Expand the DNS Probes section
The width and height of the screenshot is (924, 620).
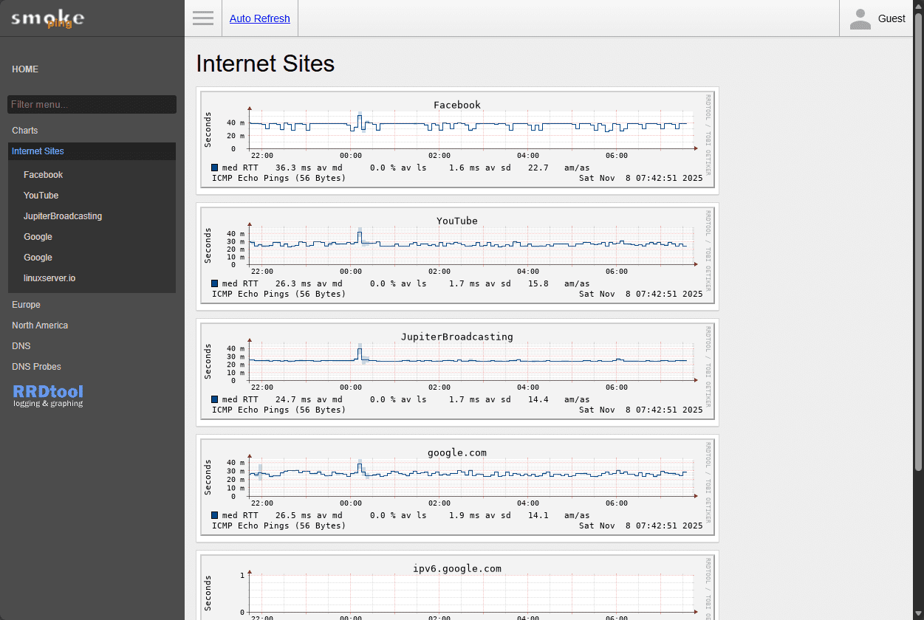pyautogui.click(x=36, y=366)
